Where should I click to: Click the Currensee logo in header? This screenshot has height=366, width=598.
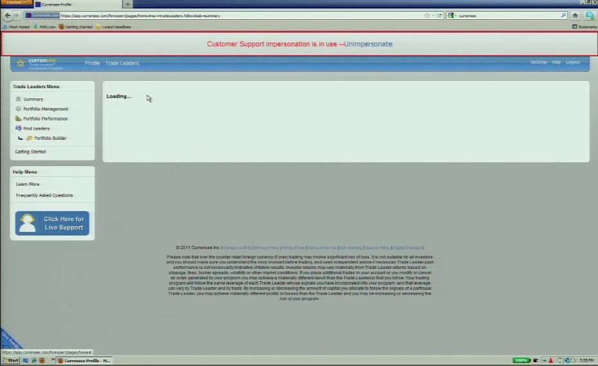(39, 64)
